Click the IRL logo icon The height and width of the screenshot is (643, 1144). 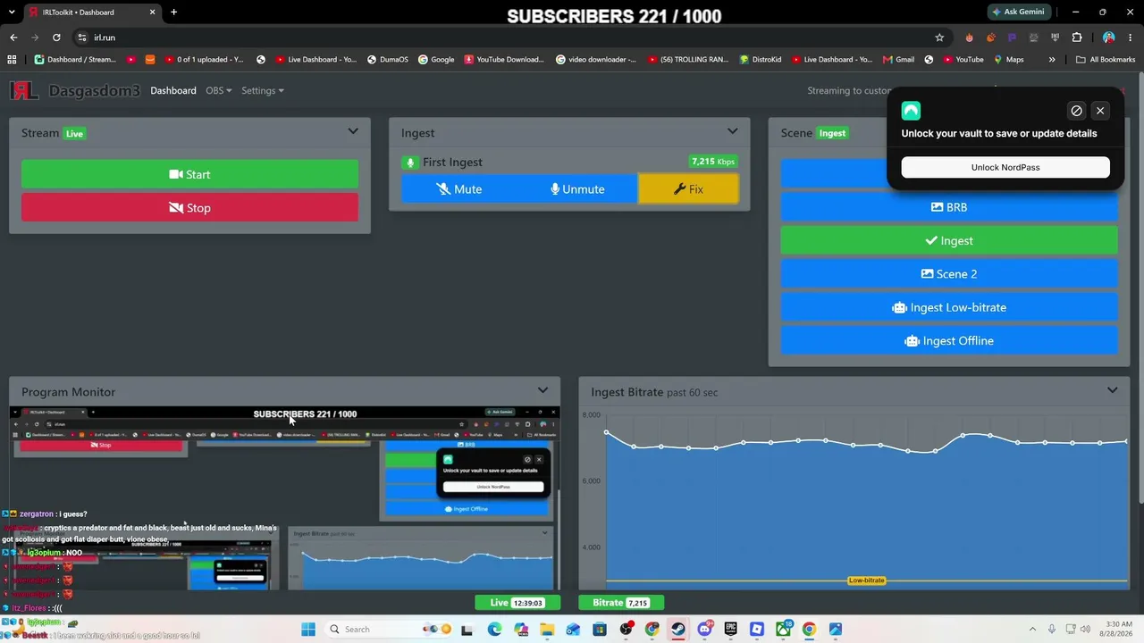[24, 90]
